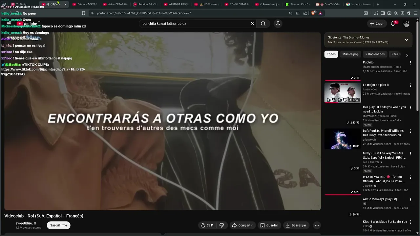Open options menu for Lo mejor de plan B

[410, 85]
